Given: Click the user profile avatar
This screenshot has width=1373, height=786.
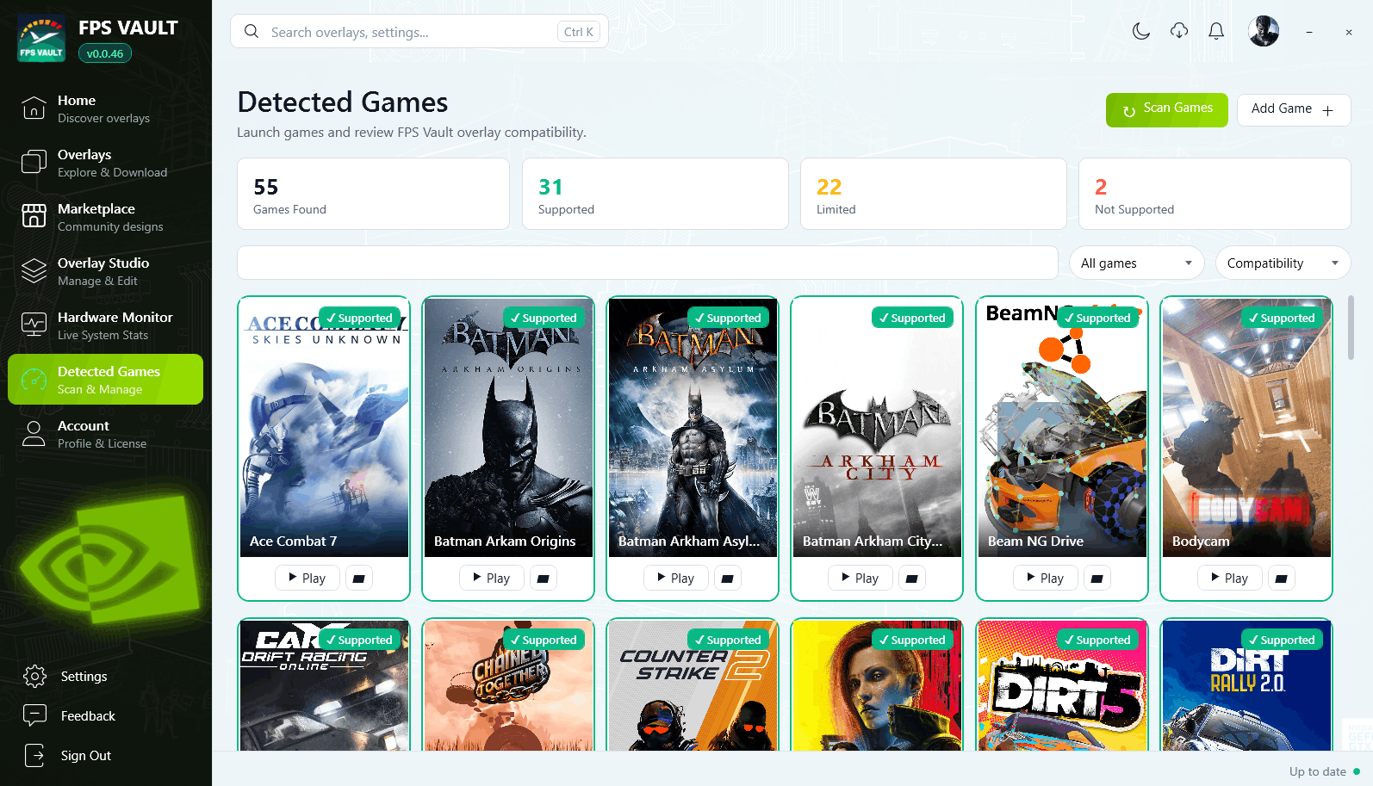Looking at the screenshot, I should (x=1264, y=32).
